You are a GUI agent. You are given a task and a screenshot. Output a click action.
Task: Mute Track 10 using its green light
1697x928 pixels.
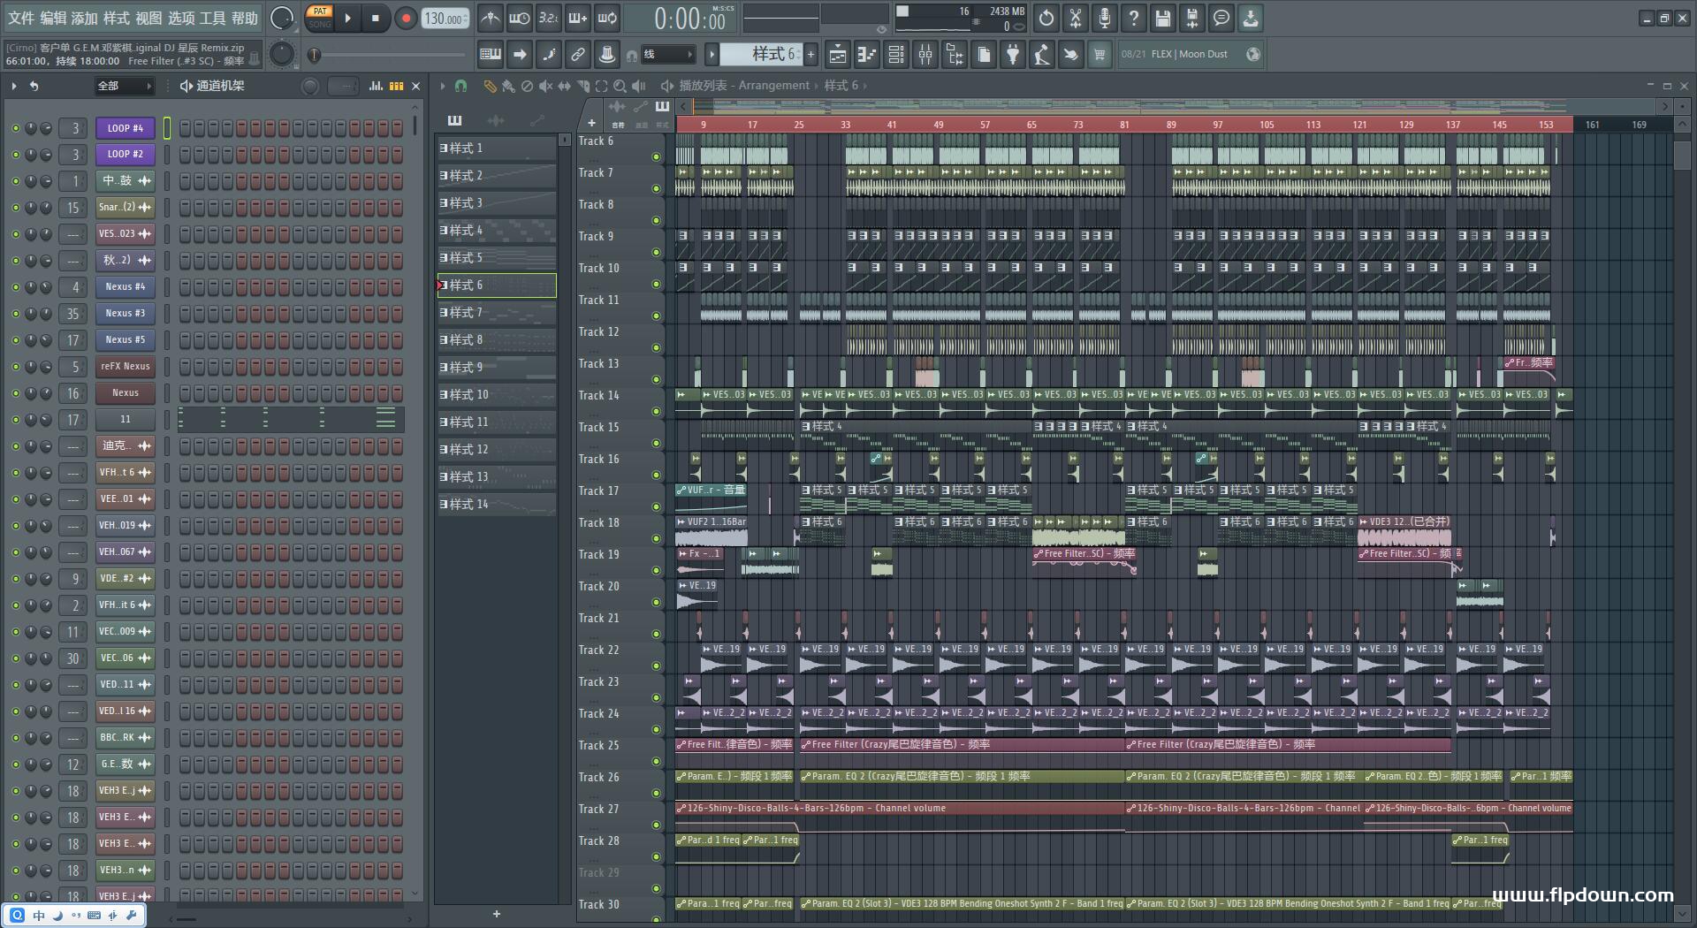tap(656, 284)
